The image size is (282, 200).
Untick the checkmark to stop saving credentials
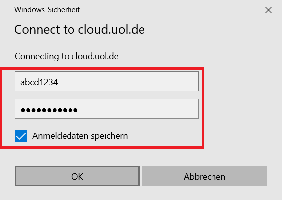(21, 136)
